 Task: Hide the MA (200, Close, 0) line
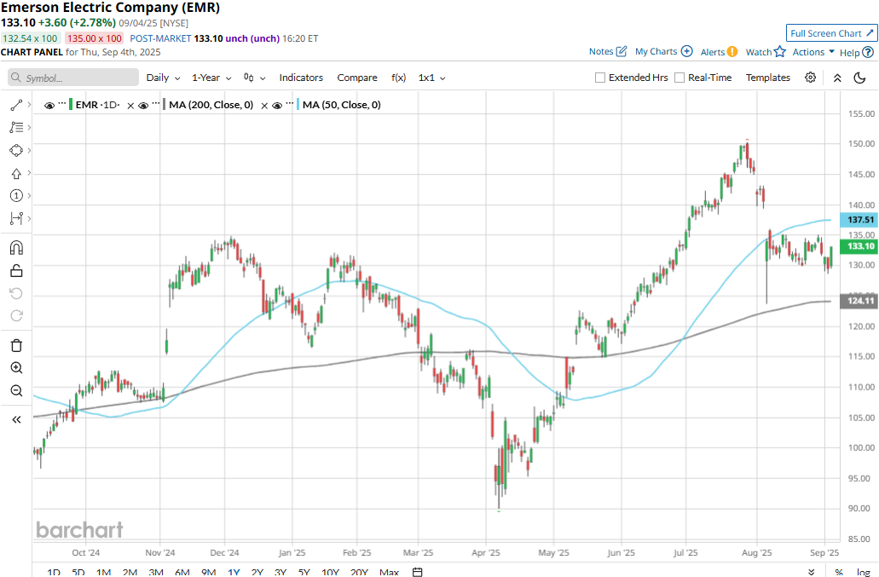[143, 106]
